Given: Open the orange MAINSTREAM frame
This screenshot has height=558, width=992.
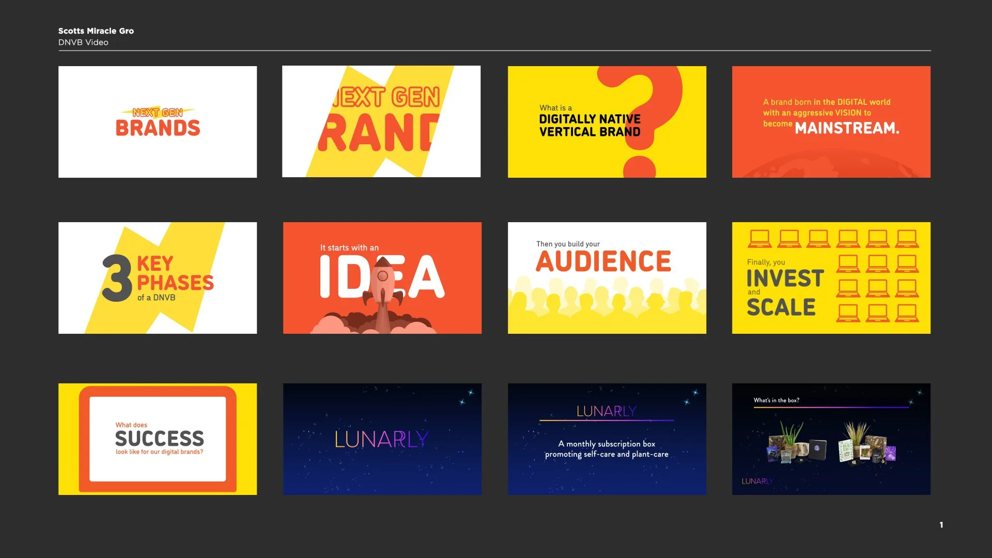Looking at the screenshot, I should pyautogui.click(x=831, y=122).
